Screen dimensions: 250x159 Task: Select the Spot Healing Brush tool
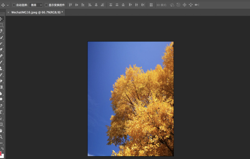1,56
